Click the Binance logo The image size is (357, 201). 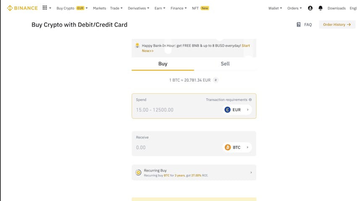(22, 8)
